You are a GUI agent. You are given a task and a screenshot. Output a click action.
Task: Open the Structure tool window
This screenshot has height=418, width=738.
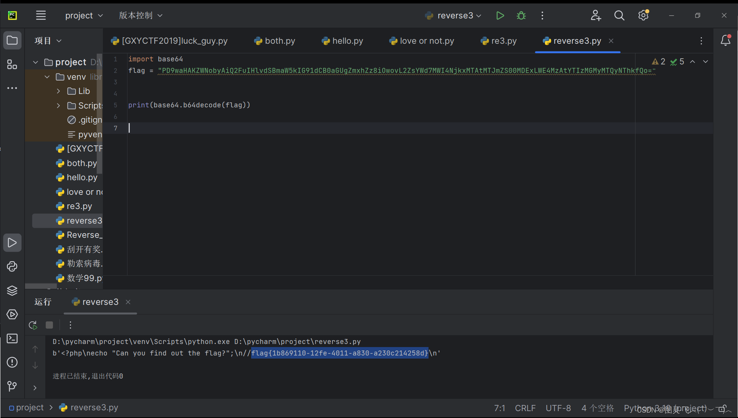[12, 64]
